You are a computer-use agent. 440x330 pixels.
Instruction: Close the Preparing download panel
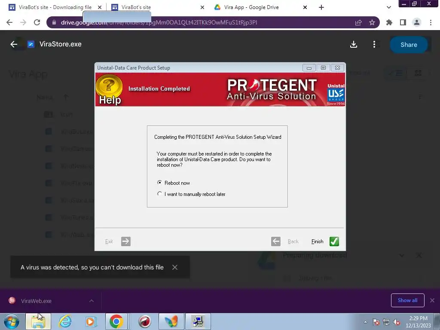click(x=419, y=255)
